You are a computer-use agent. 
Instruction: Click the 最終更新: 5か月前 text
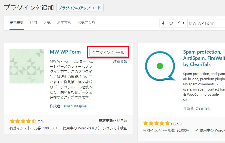pos(113,121)
